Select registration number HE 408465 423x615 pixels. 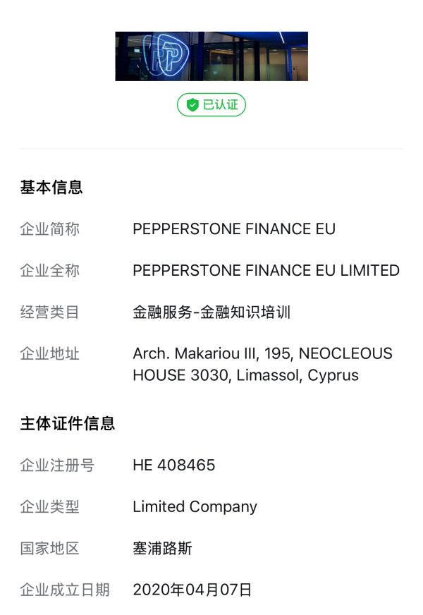[174, 465]
